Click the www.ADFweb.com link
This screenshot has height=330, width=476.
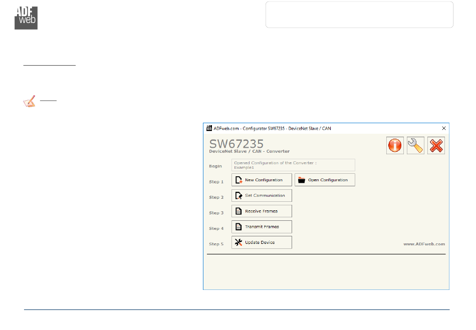(424, 244)
